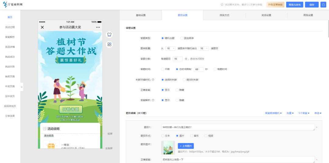Switch to the 奖项设置 tab
329x163 pixels.
pos(266,15)
